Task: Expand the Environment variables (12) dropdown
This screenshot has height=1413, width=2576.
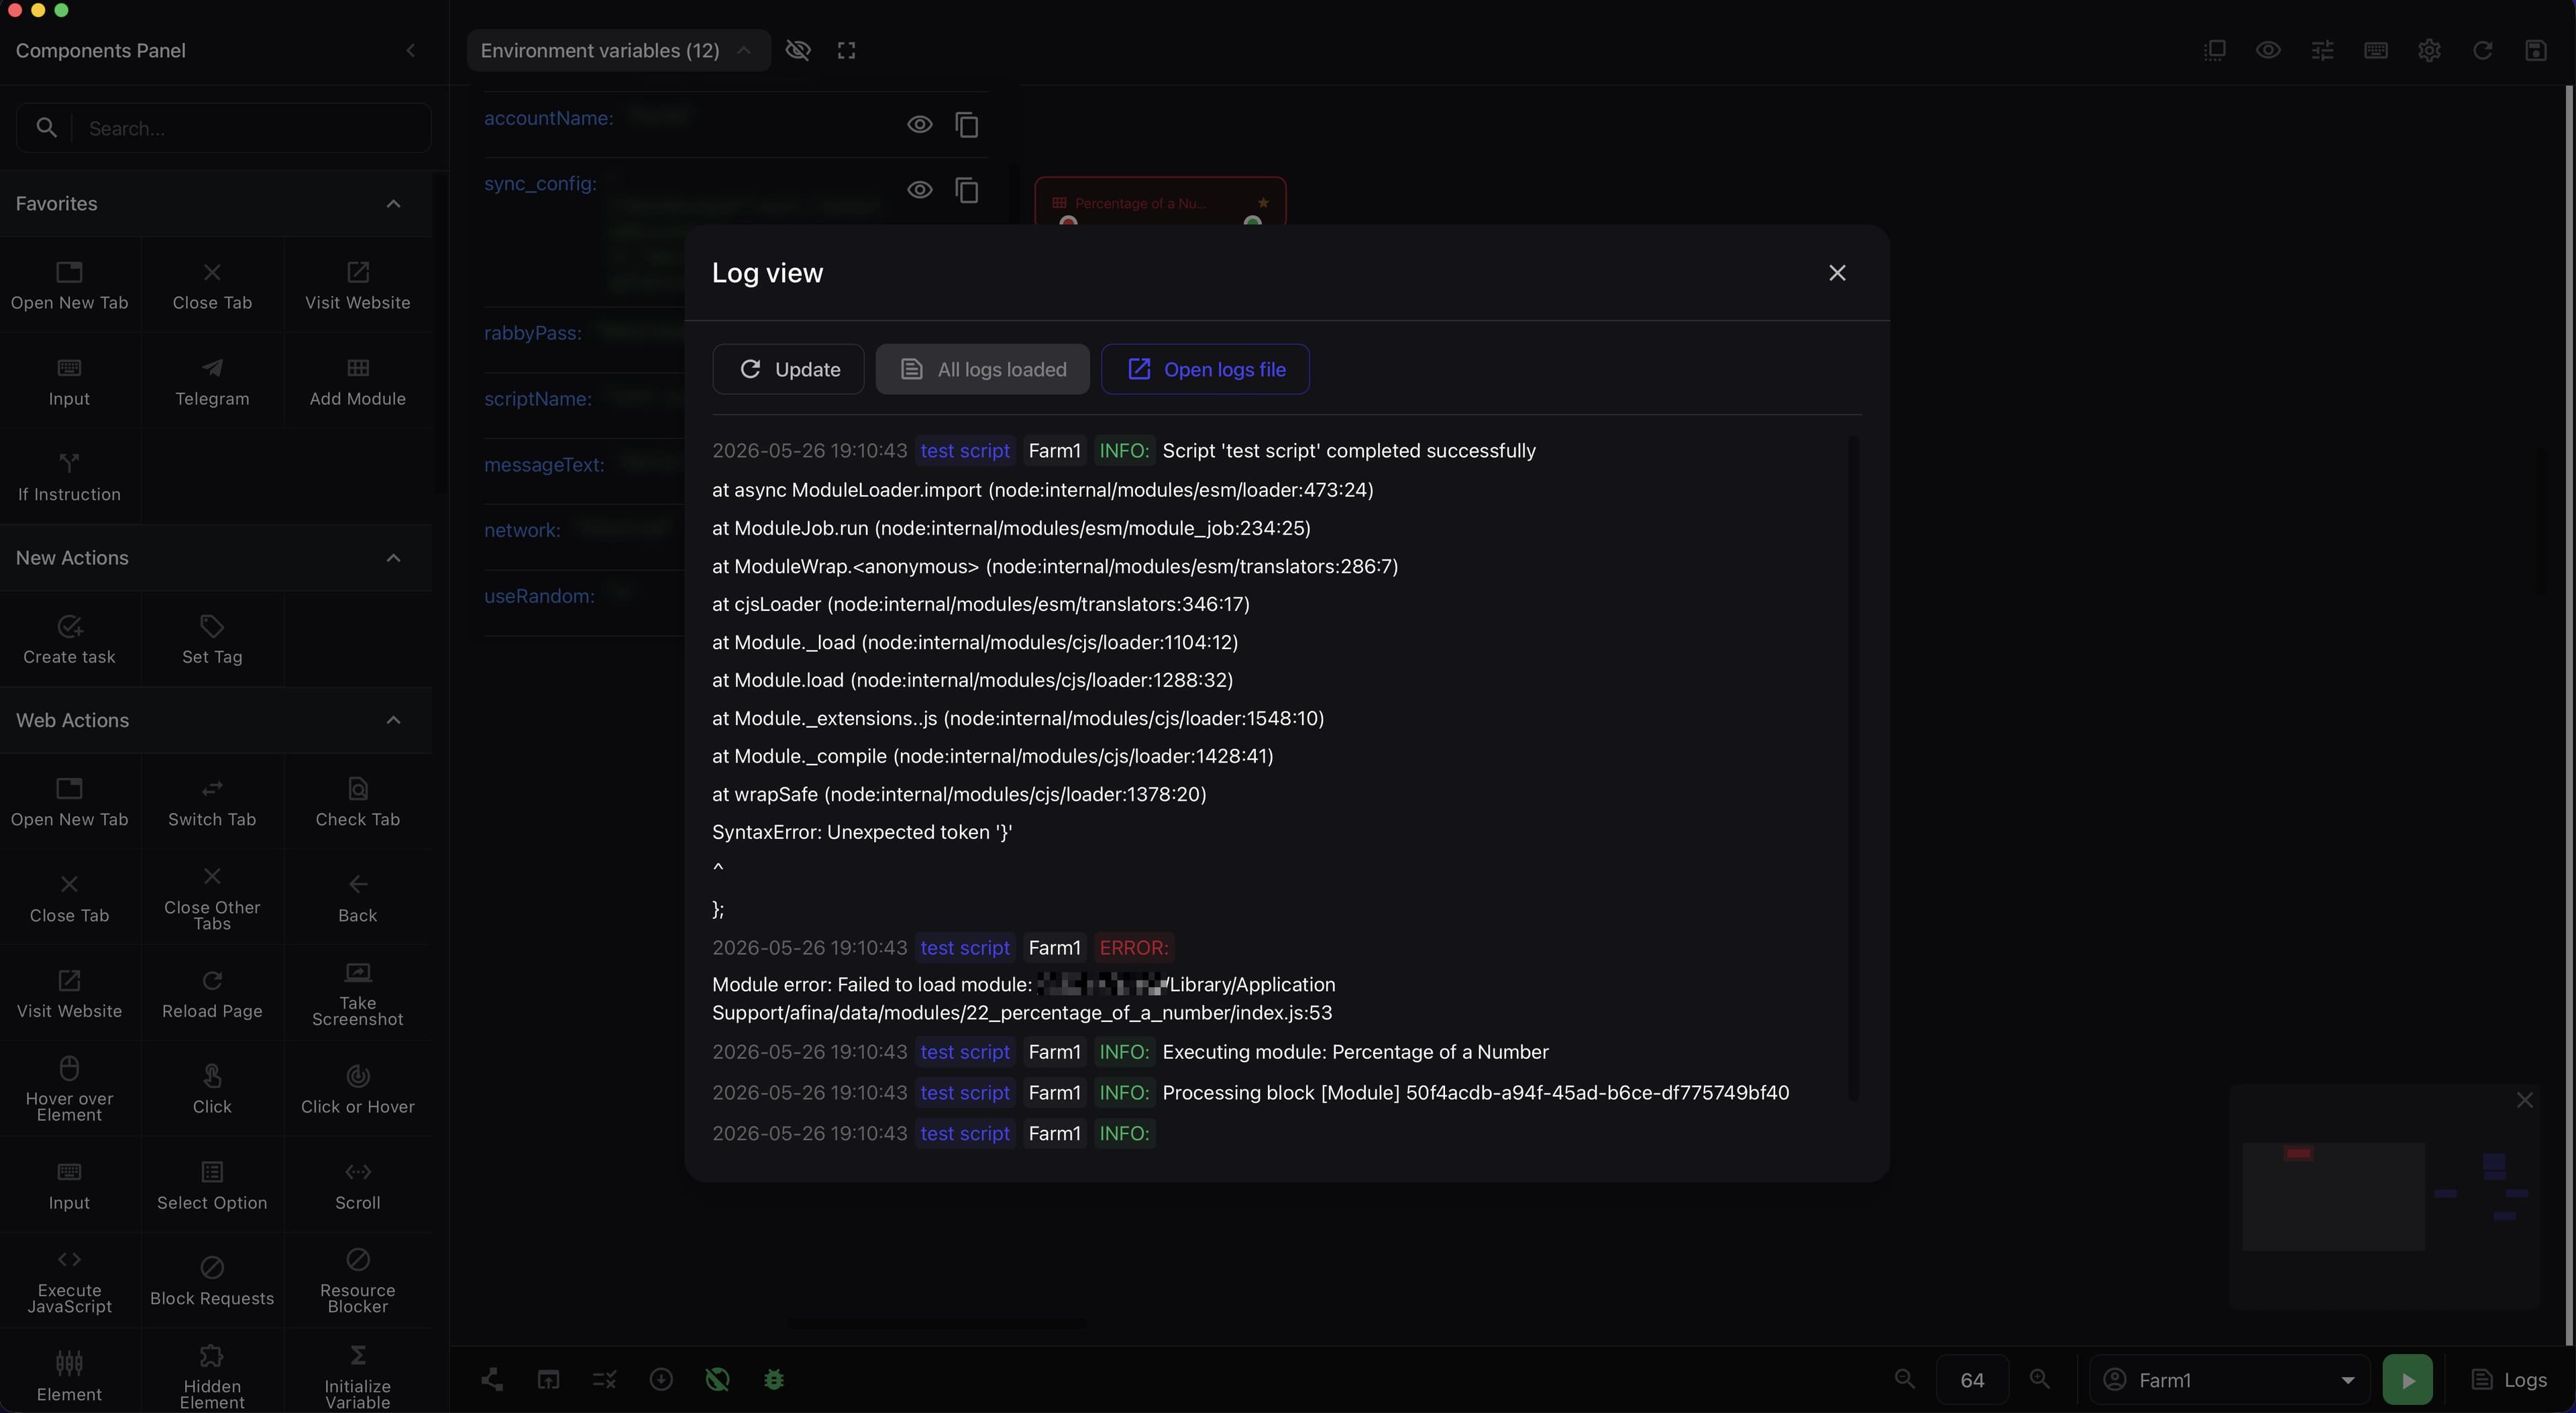Action: [x=617, y=51]
